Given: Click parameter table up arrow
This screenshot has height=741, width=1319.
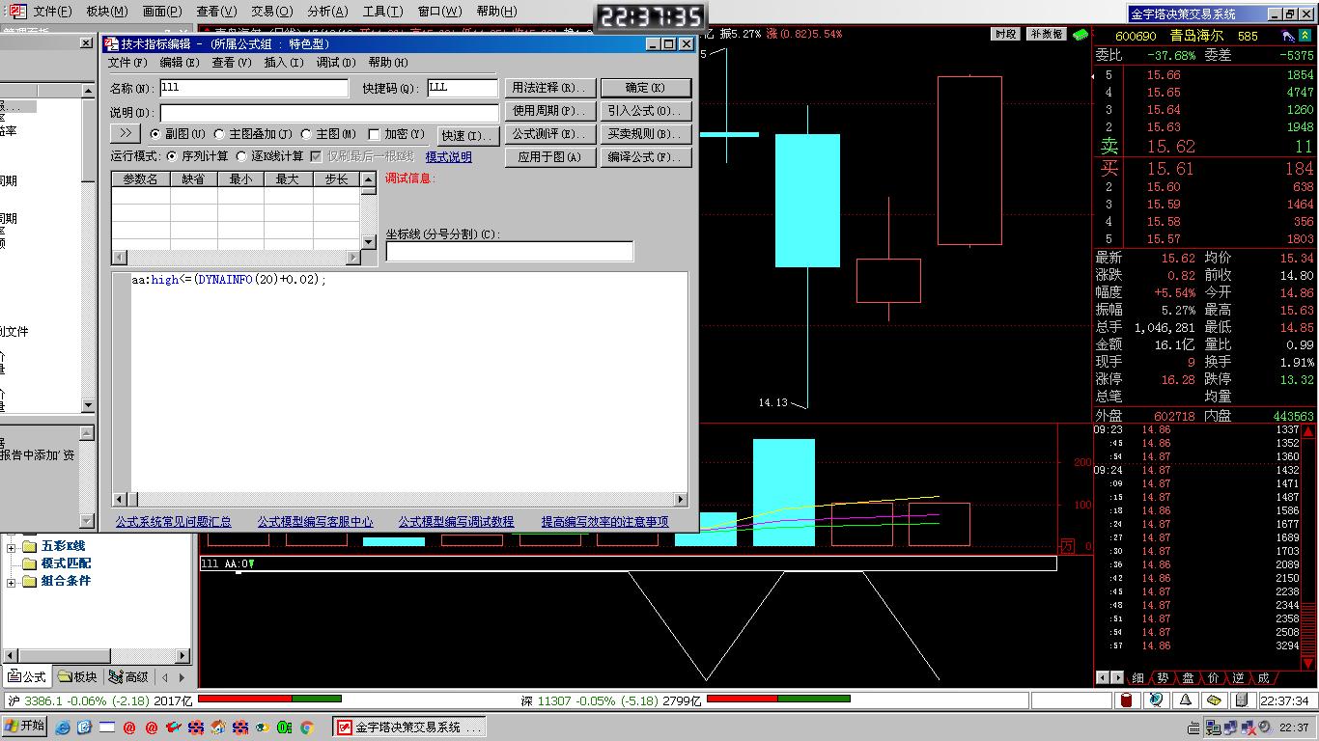Looking at the screenshot, I should [x=368, y=179].
